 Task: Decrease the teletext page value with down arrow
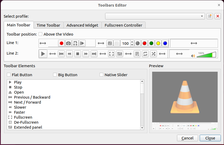132,45
